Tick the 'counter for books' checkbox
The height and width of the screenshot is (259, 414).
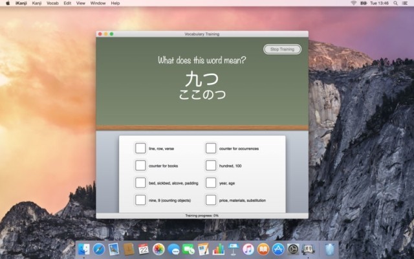tap(140, 166)
